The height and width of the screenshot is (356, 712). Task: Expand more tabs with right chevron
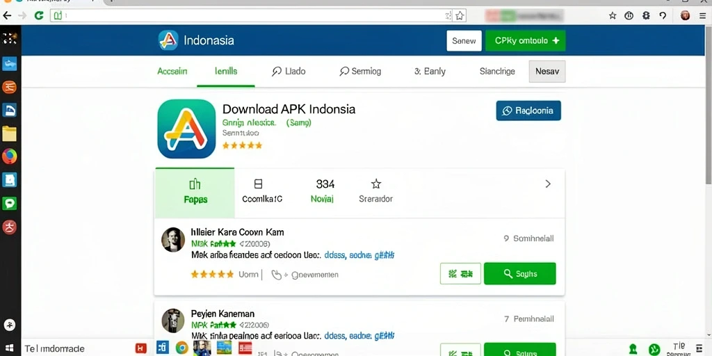[x=548, y=184]
